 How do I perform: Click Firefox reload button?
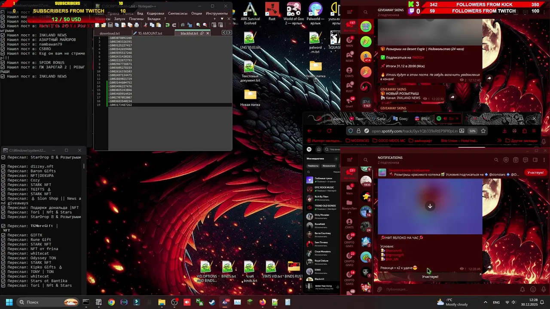point(329,131)
